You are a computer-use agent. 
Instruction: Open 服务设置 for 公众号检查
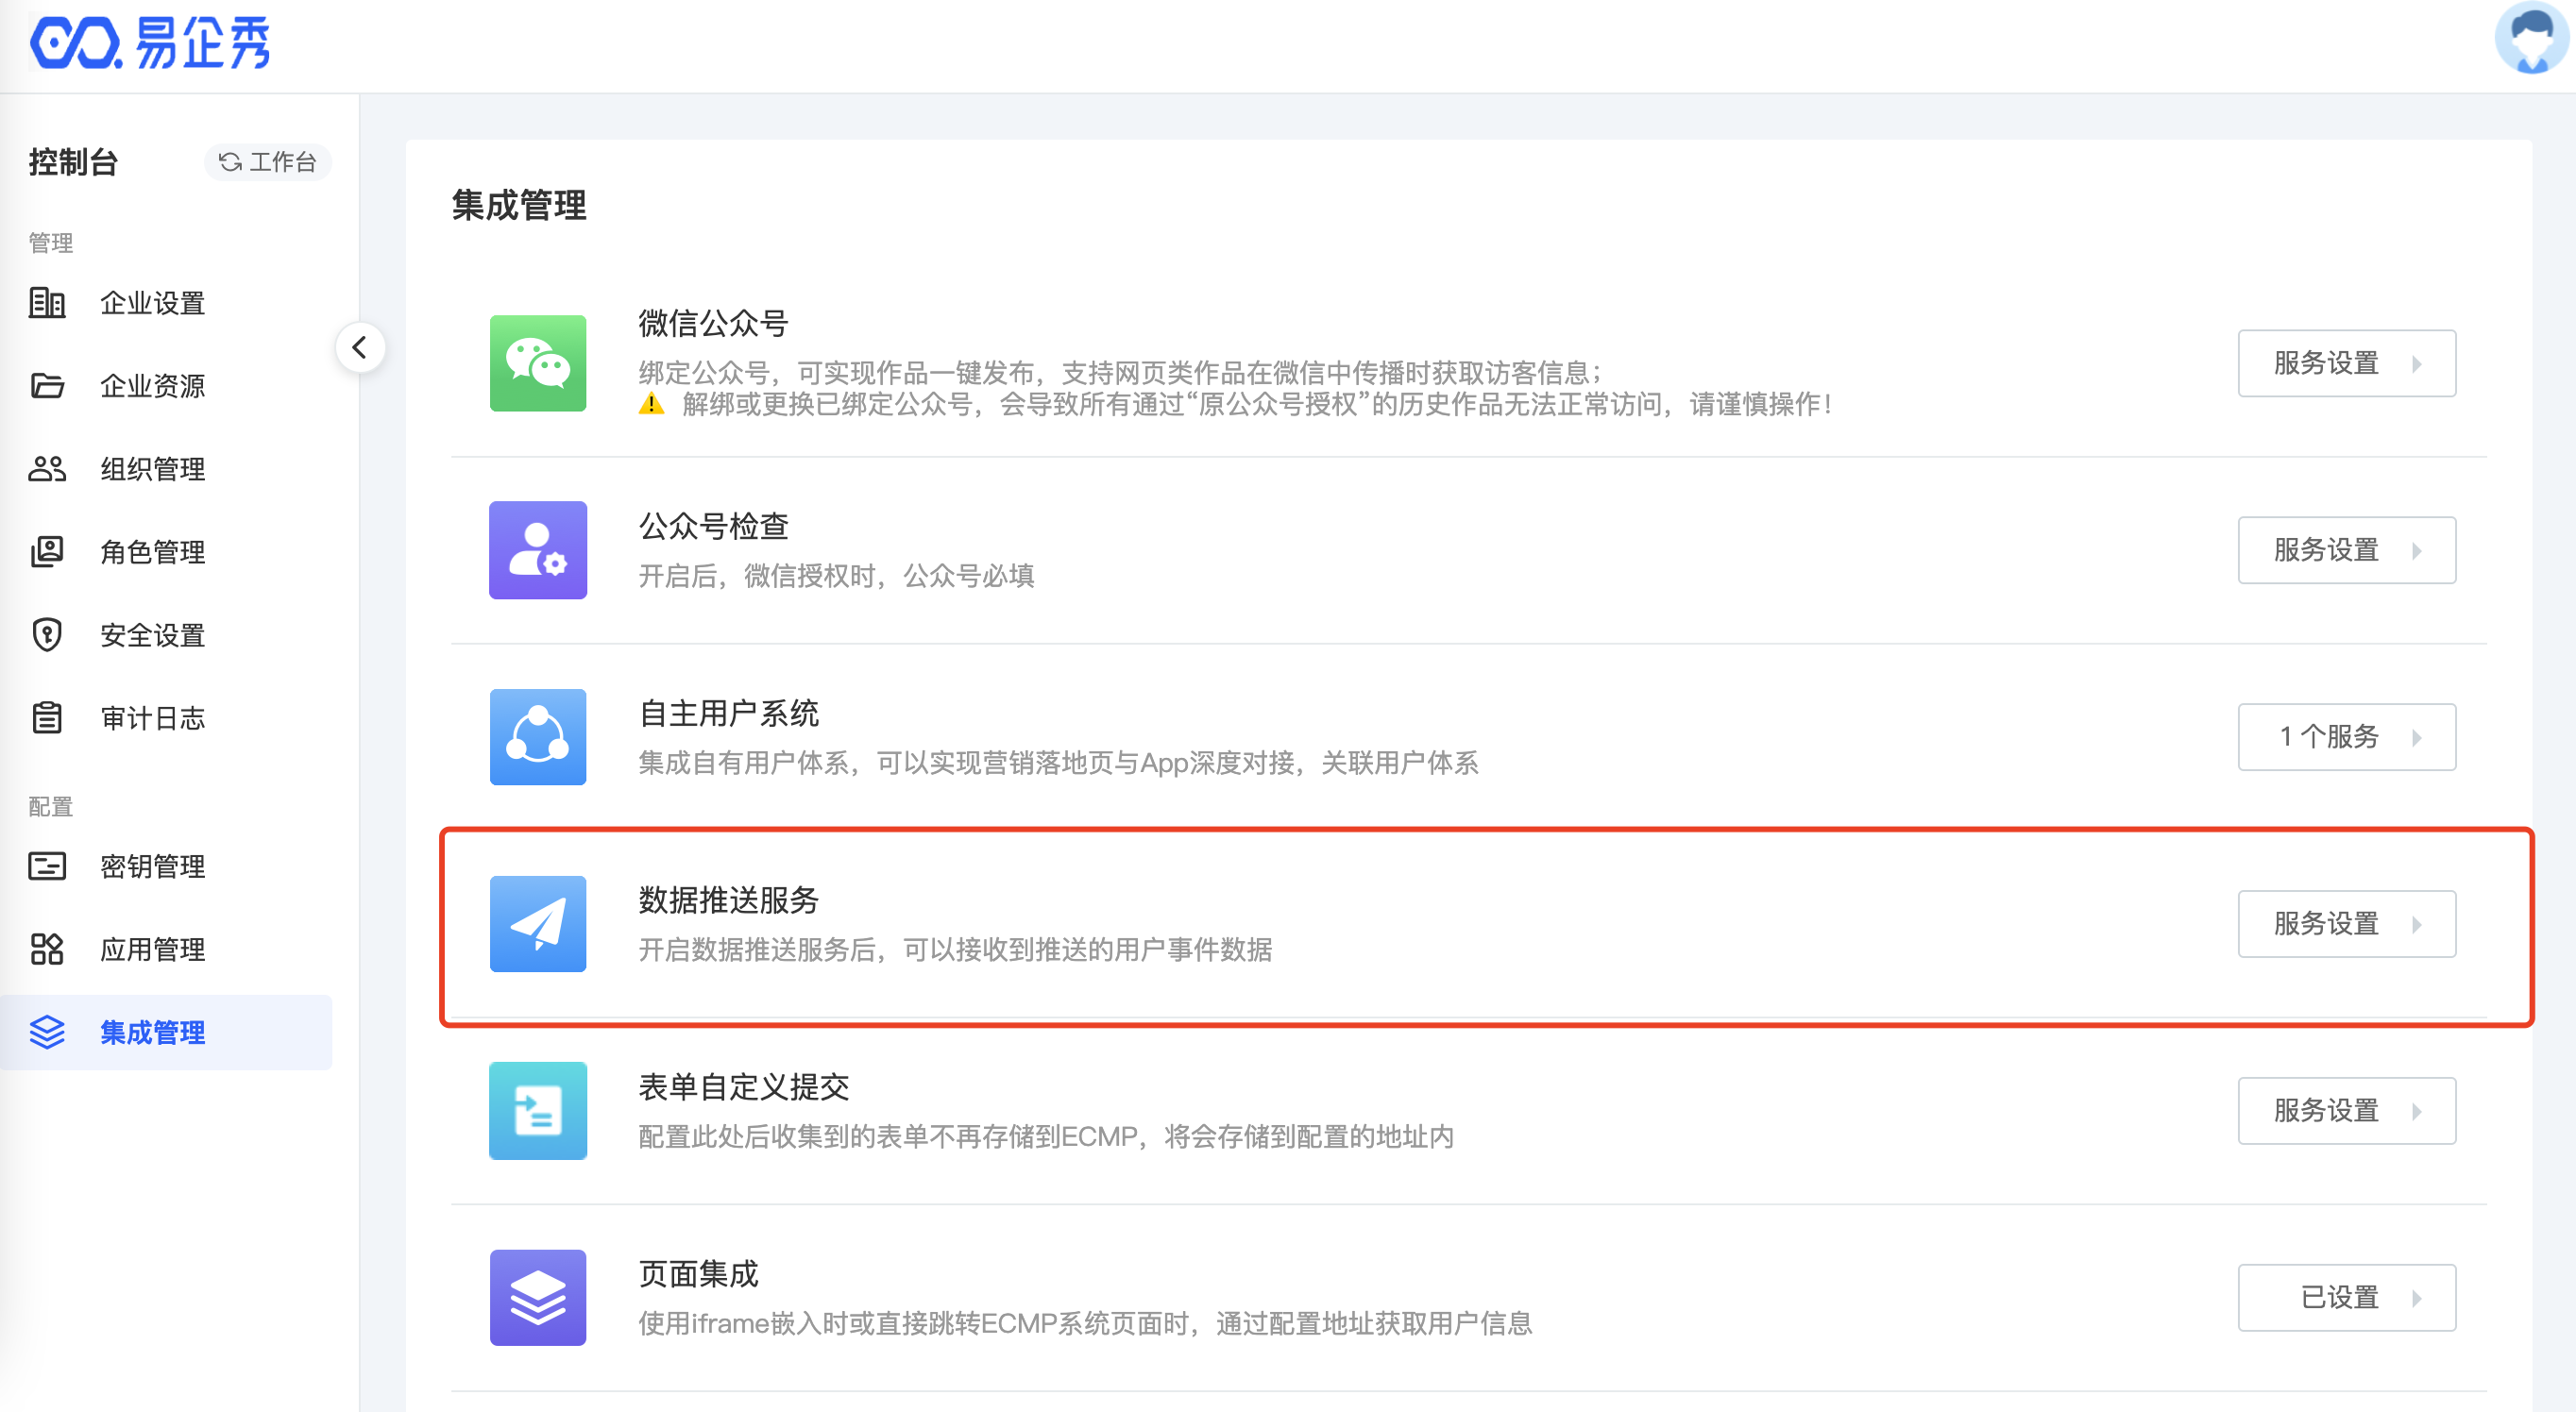pos(2346,549)
